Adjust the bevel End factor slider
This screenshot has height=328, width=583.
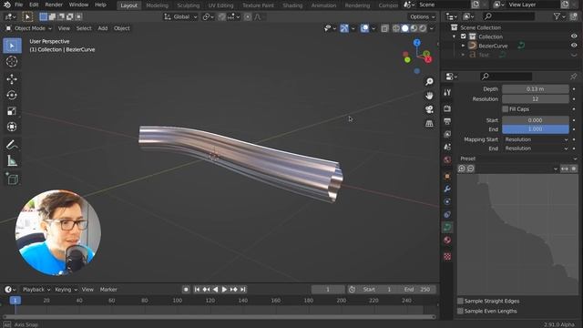[x=536, y=129]
